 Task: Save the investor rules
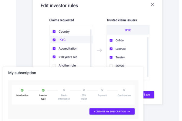click(147, 95)
